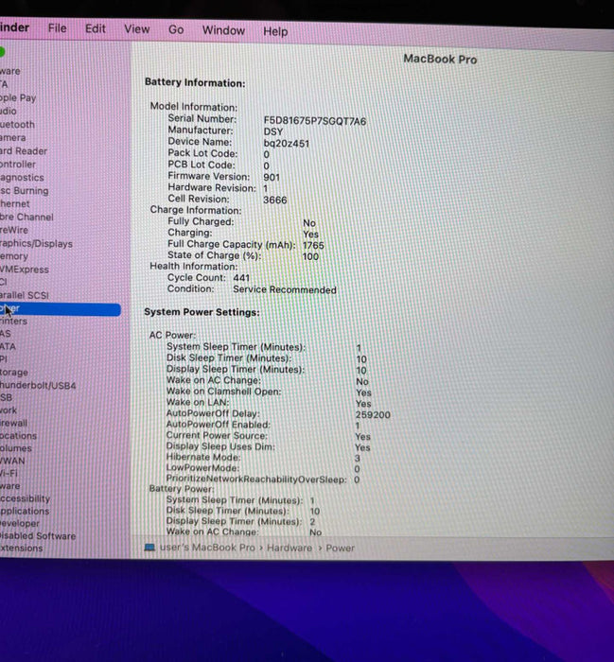Click the AC Power label

pos(172,335)
